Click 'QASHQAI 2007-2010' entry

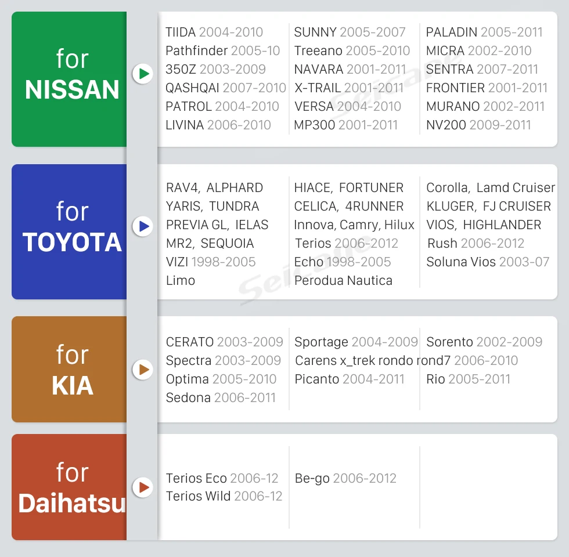(x=226, y=88)
